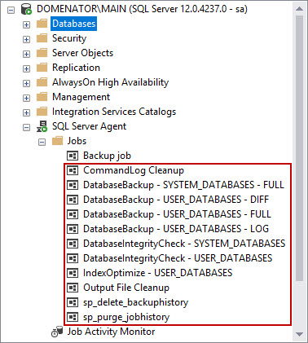Collapse the SQL Server Agent node
The image size is (308, 343).
(x=26, y=127)
